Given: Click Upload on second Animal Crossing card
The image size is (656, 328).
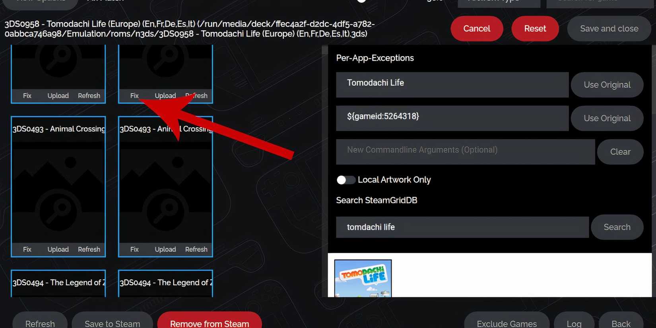Looking at the screenshot, I should (165, 249).
